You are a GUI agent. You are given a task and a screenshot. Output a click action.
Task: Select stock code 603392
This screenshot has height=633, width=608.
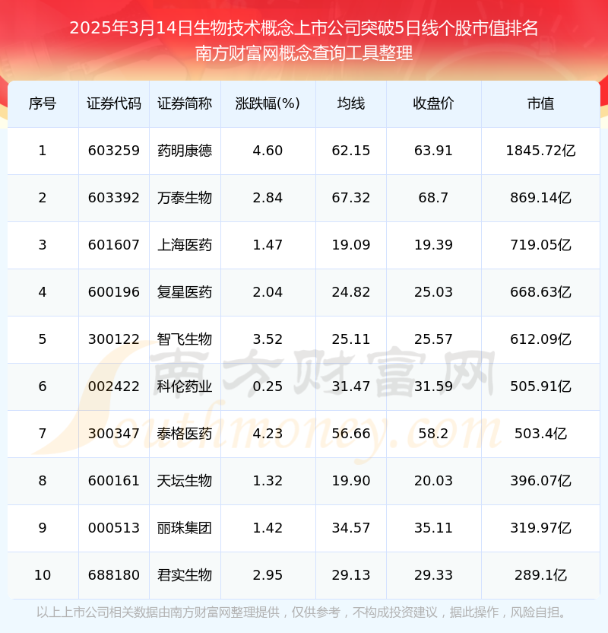pyautogui.click(x=114, y=198)
